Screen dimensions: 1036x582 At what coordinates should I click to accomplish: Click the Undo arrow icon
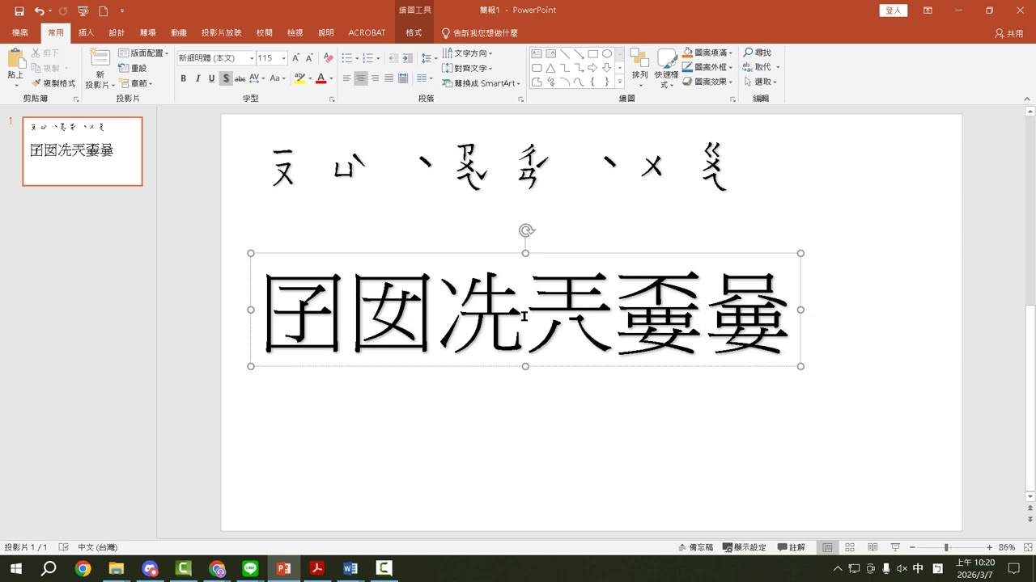click(x=39, y=11)
